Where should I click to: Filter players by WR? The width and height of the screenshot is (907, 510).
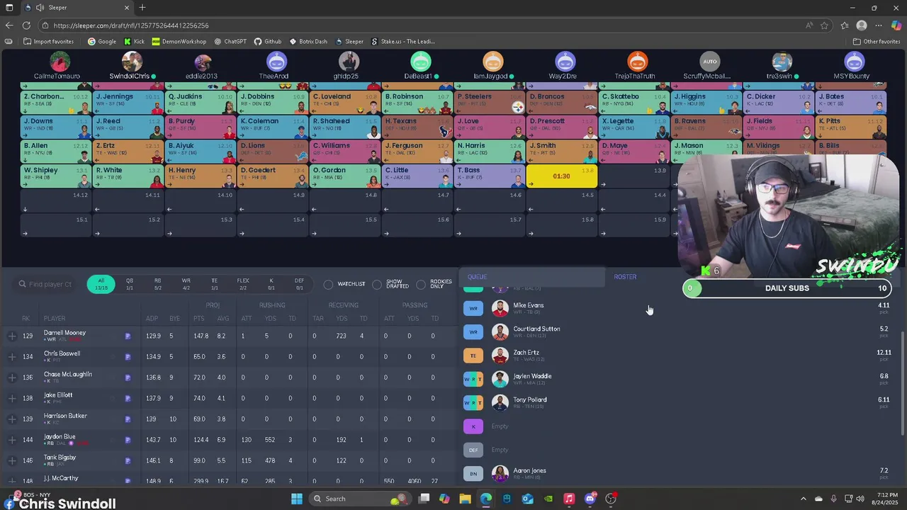(x=186, y=284)
